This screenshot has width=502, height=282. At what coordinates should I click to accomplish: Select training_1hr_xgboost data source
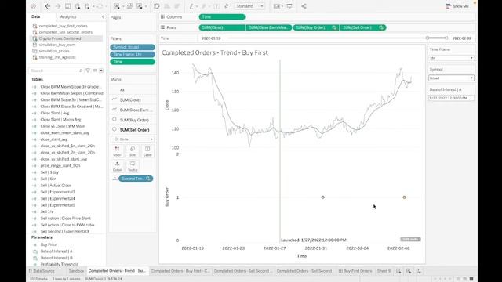[x=57, y=57]
